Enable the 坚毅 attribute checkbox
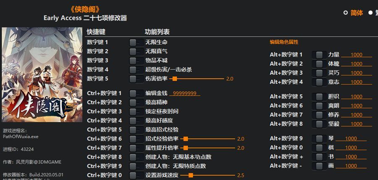This screenshot has height=180, width=378. tap(319, 124)
